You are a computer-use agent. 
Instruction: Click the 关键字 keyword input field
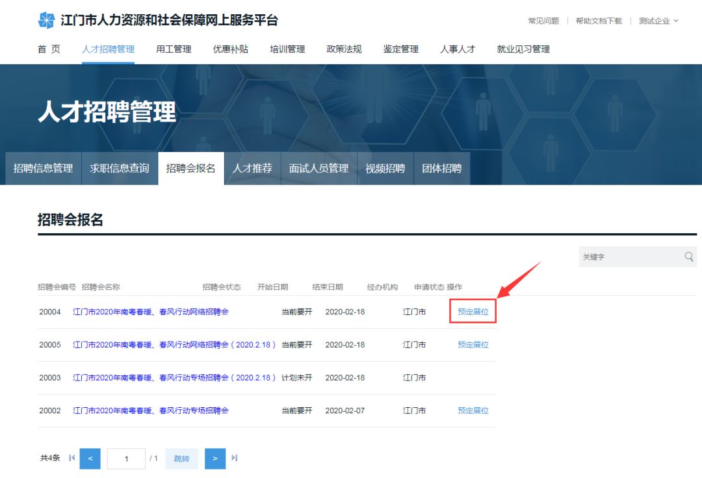point(624,257)
